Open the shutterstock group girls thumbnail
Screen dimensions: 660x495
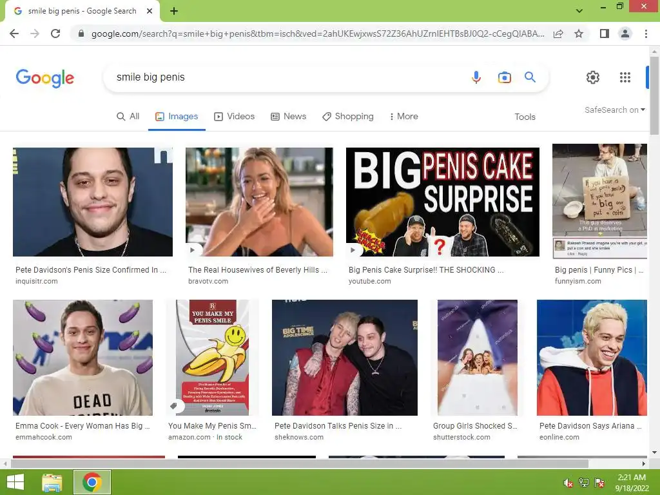click(478, 358)
